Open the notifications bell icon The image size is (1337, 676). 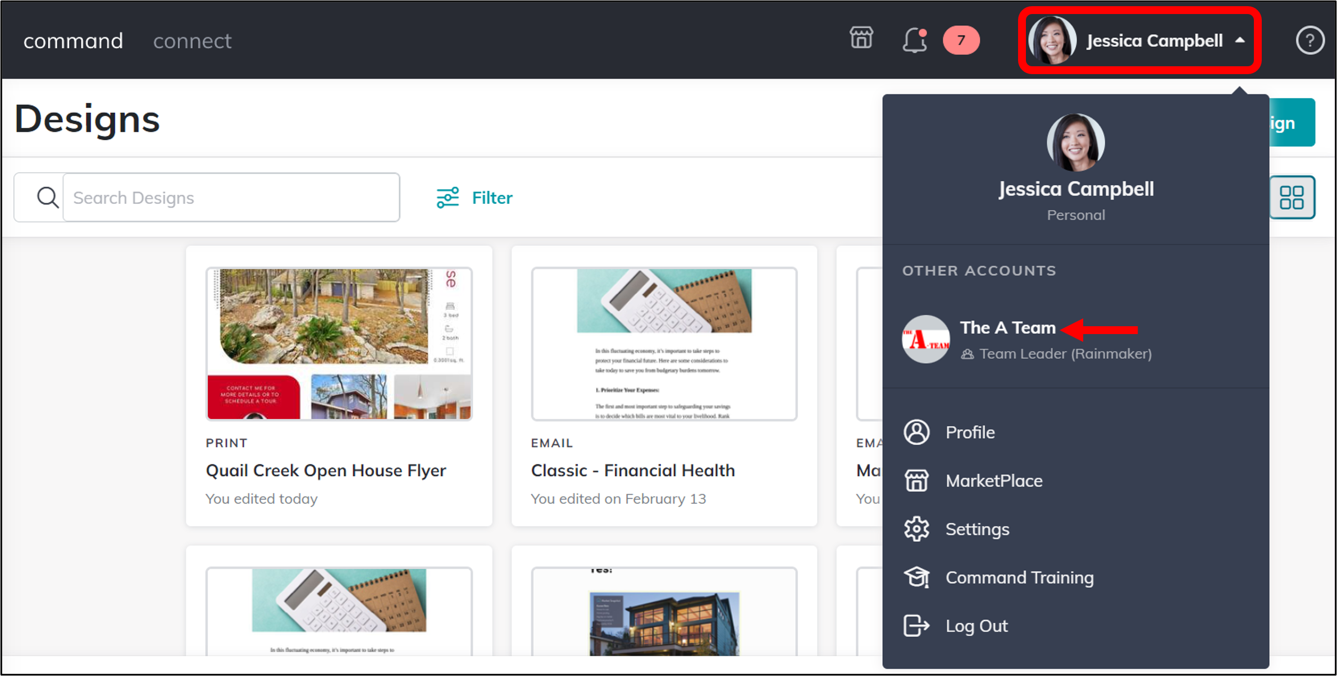(x=914, y=40)
